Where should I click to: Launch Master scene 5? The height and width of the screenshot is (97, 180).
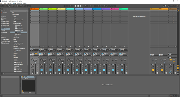click(169, 17)
